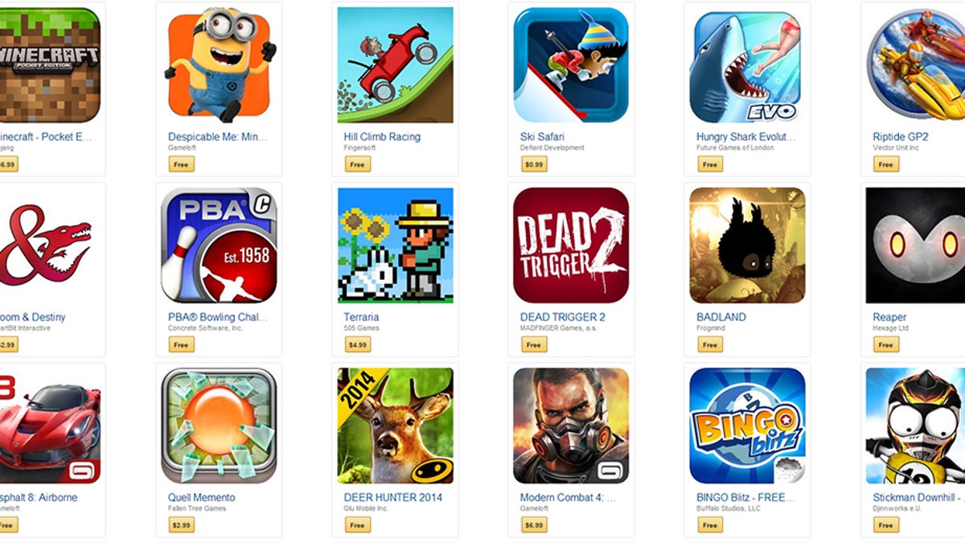
Task: Open the Ski Safari app icon
Action: [571, 65]
